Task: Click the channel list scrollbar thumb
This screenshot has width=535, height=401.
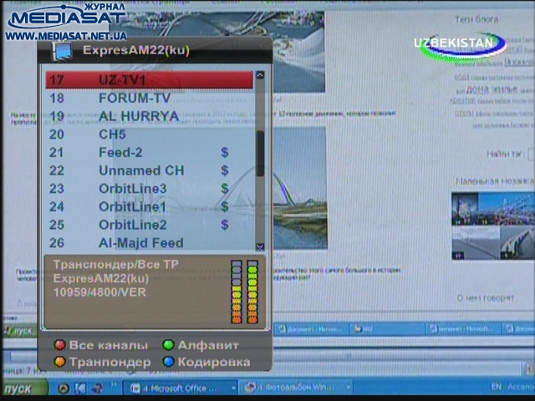Action: click(x=260, y=154)
